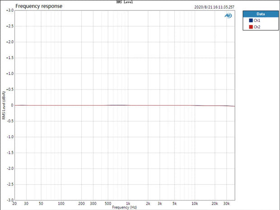Click the blue Ch1 color swatch
This screenshot has height=210, width=280.
[251, 21]
